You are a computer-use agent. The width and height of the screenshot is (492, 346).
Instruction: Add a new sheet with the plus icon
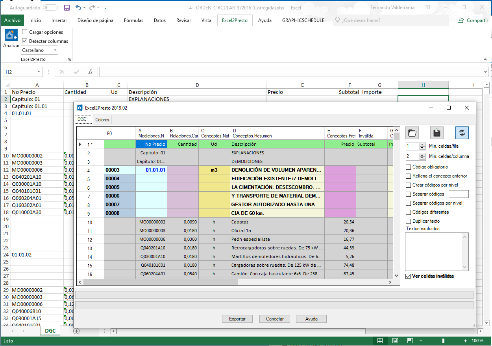click(77, 331)
